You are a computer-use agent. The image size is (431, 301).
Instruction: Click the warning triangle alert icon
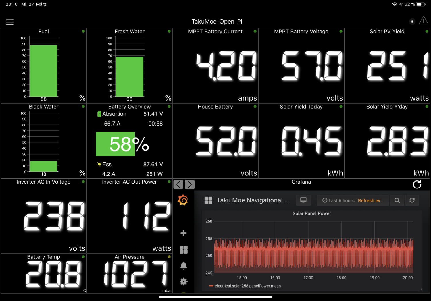(423, 21)
